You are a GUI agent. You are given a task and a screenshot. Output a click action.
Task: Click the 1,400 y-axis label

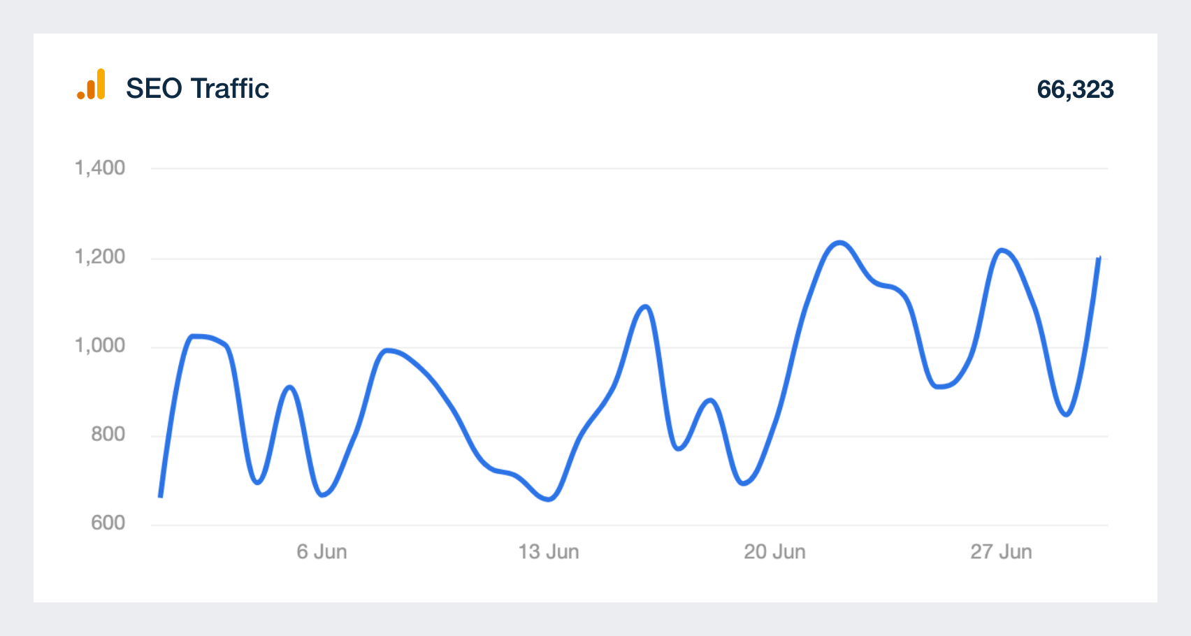click(x=100, y=168)
